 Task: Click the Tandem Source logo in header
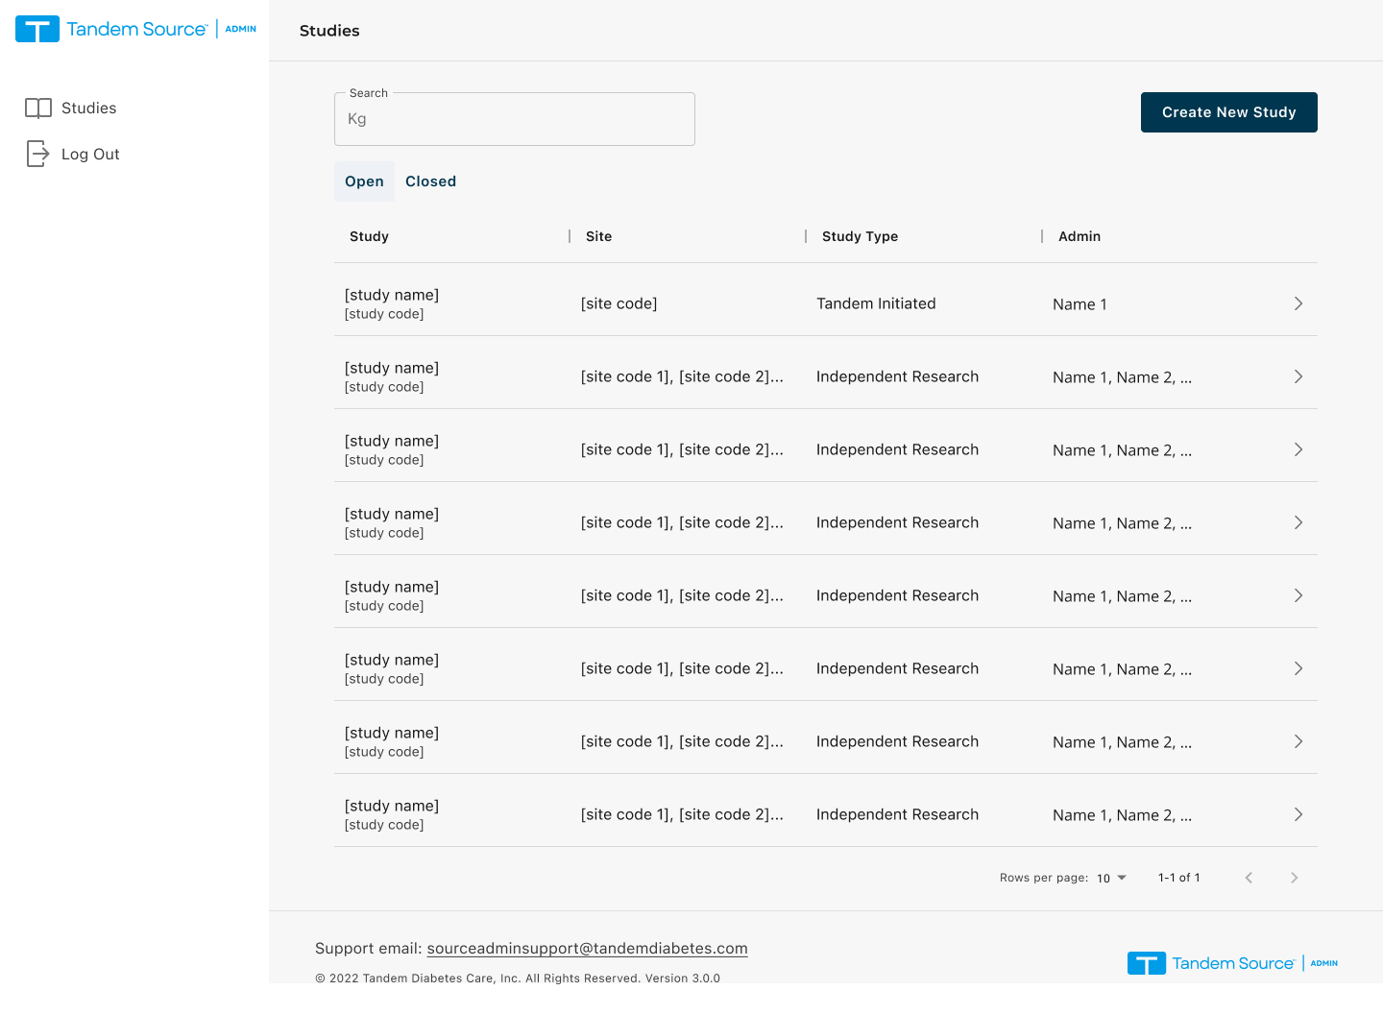135,29
